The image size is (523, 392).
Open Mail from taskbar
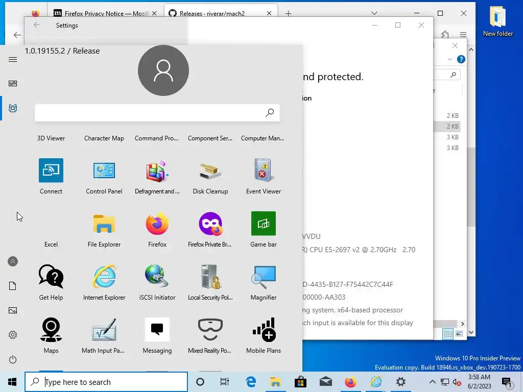[325, 382]
